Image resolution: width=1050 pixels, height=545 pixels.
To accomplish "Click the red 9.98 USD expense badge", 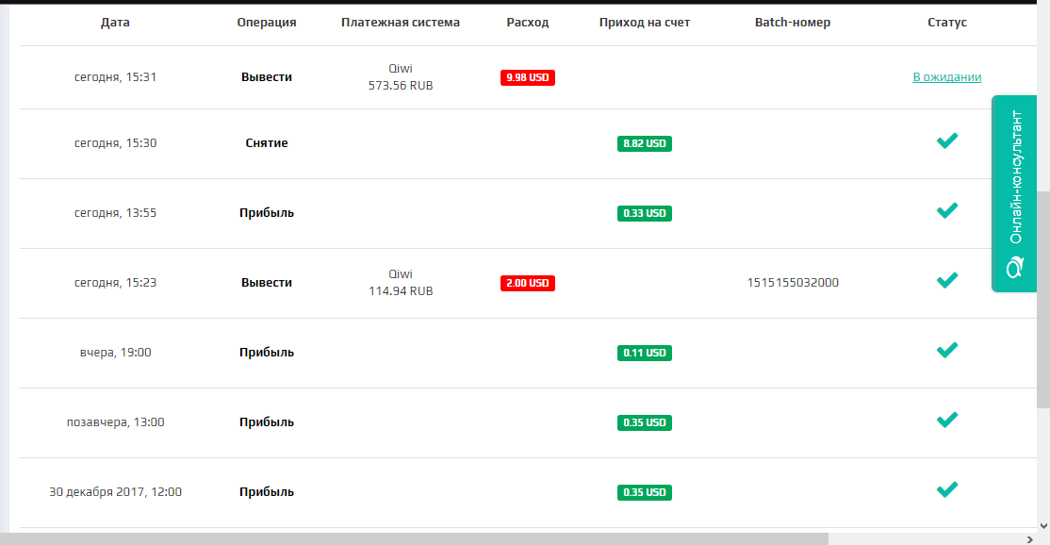I will coord(528,77).
